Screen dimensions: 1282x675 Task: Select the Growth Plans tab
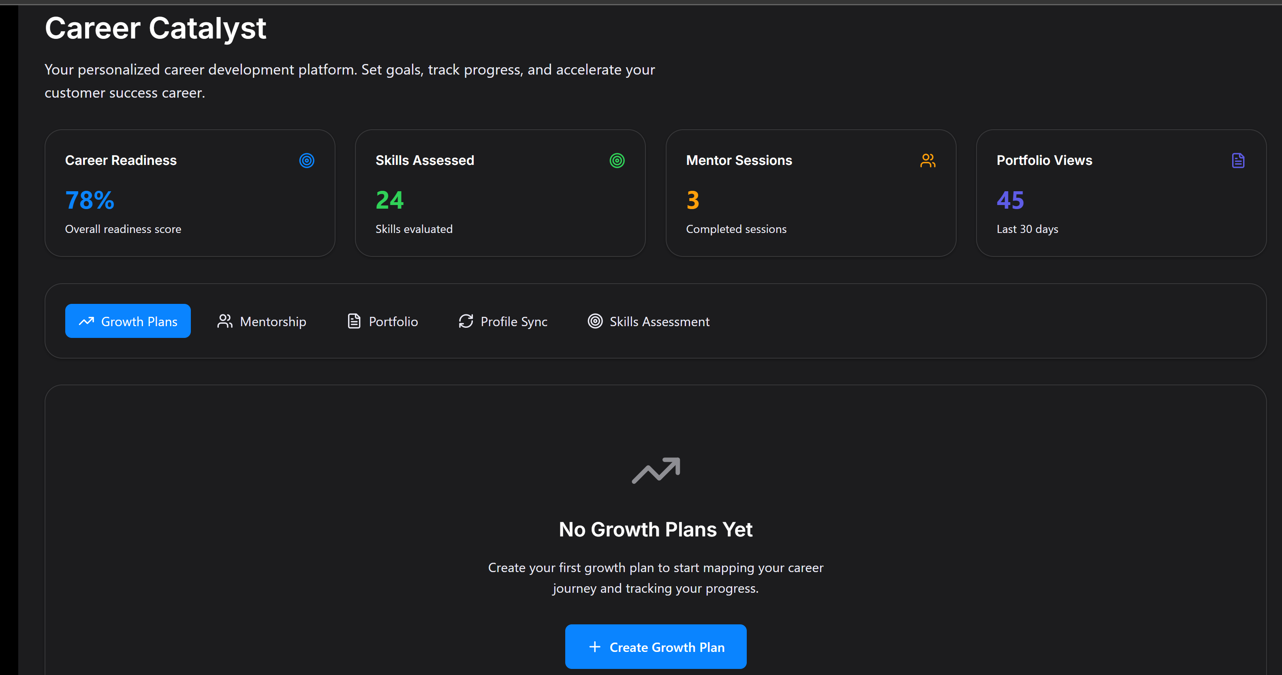128,321
